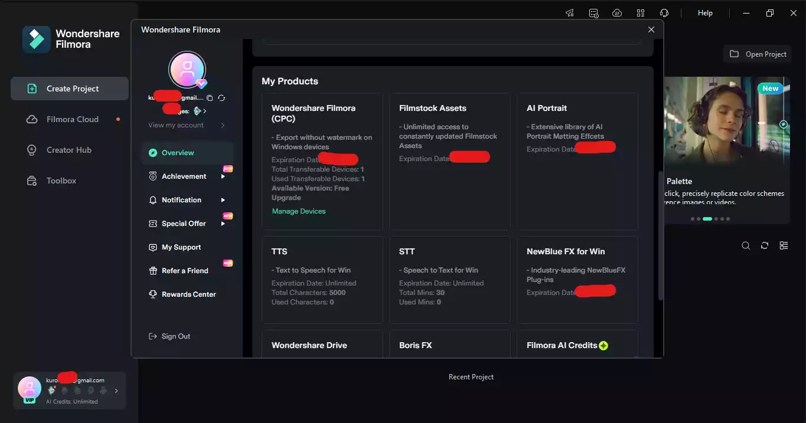Click the STT card title
806x423 pixels.
tap(407, 251)
